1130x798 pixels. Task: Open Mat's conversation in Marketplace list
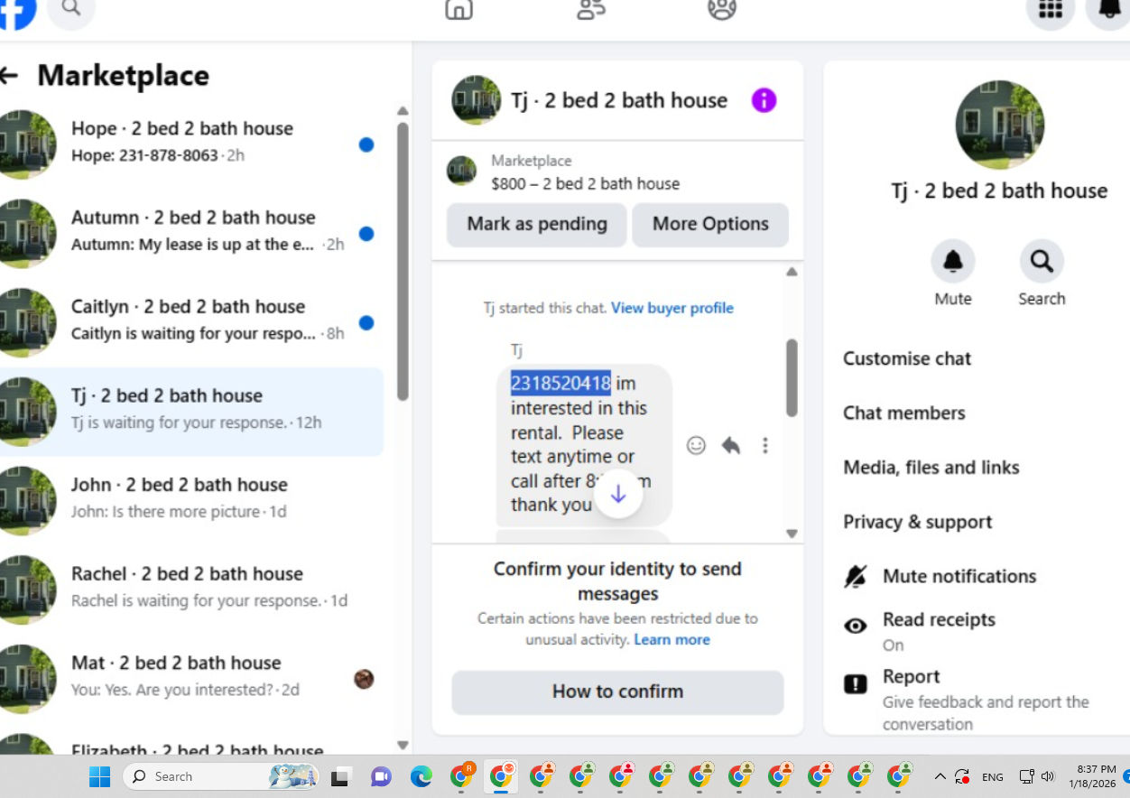(x=191, y=679)
